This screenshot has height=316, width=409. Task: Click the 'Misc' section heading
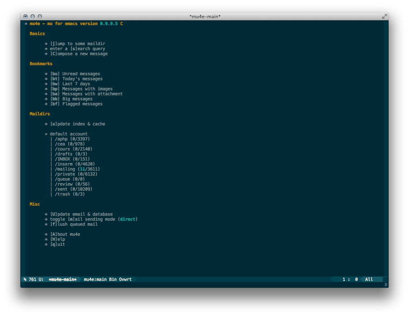pyautogui.click(x=35, y=204)
